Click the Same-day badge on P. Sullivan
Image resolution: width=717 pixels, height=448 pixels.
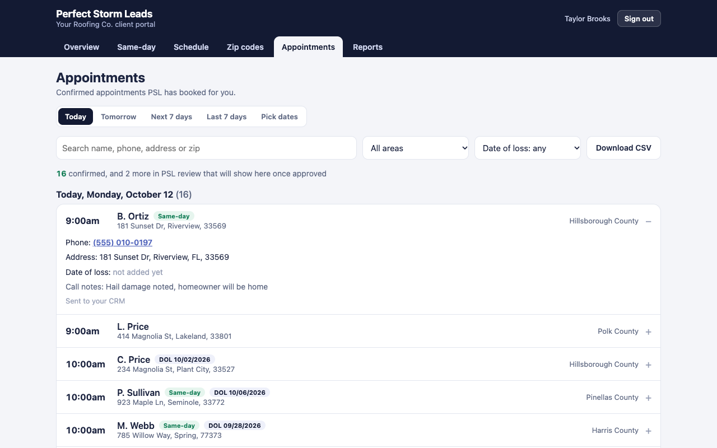coord(185,393)
